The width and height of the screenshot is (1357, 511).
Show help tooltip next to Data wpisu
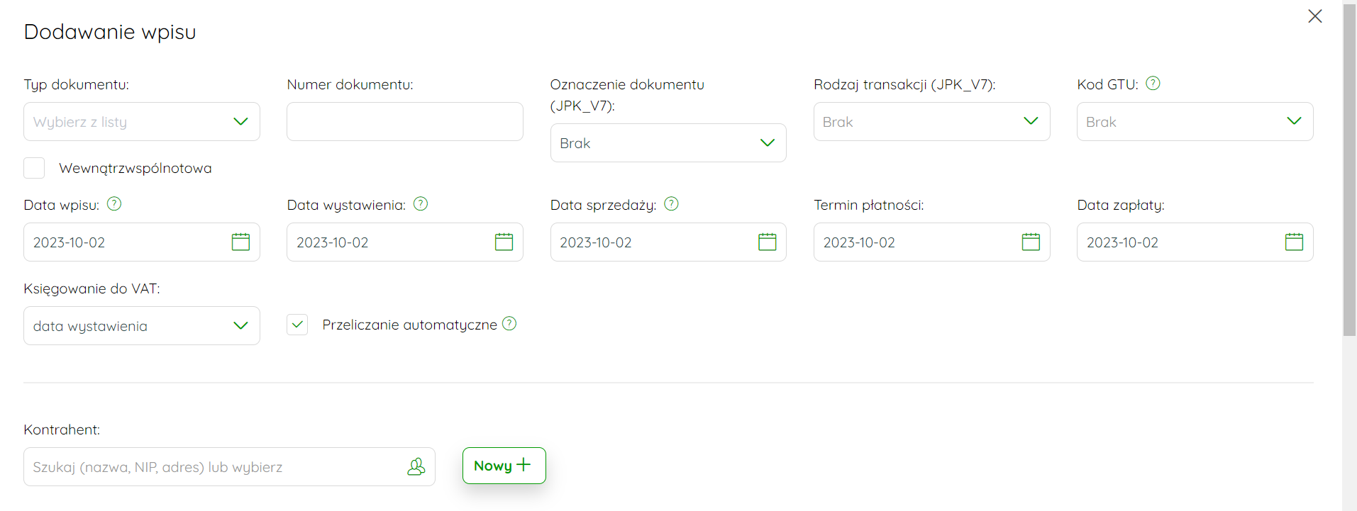114,204
